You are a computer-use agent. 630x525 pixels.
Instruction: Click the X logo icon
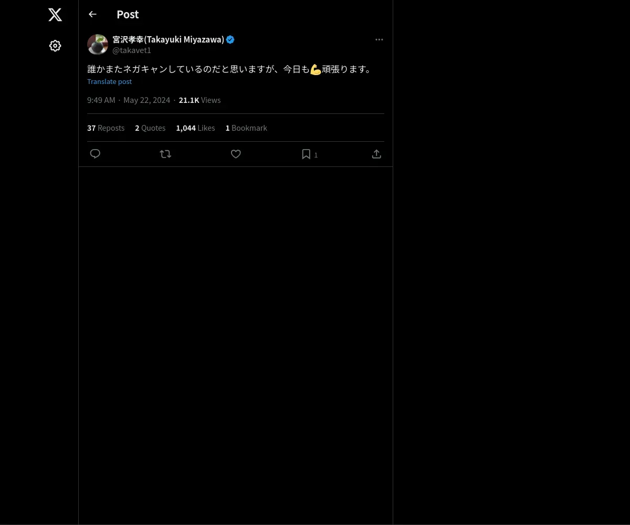click(x=55, y=15)
